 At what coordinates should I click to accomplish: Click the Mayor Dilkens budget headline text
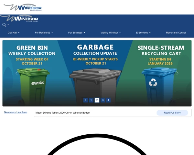tap(63, 113)
